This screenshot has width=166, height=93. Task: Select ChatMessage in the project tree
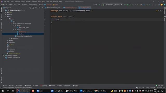pyautogui.click(x=22, y=32)
